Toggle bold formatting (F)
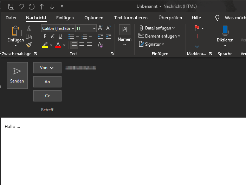This screenshot has height=185, width=246. 45,37
